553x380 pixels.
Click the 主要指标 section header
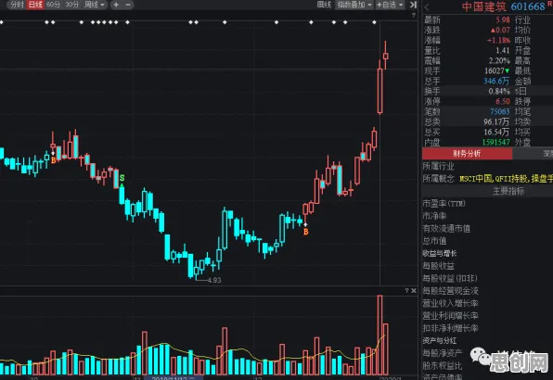(x=508, y=191)
